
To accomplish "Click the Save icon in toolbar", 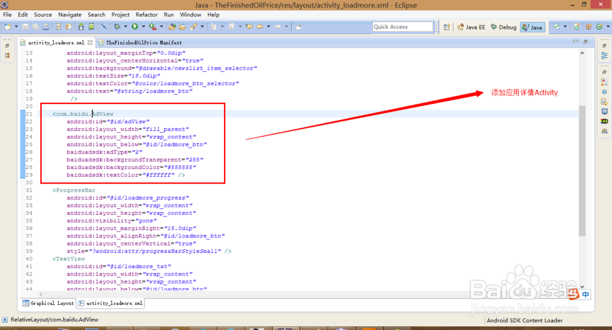I will click(25, 26).
